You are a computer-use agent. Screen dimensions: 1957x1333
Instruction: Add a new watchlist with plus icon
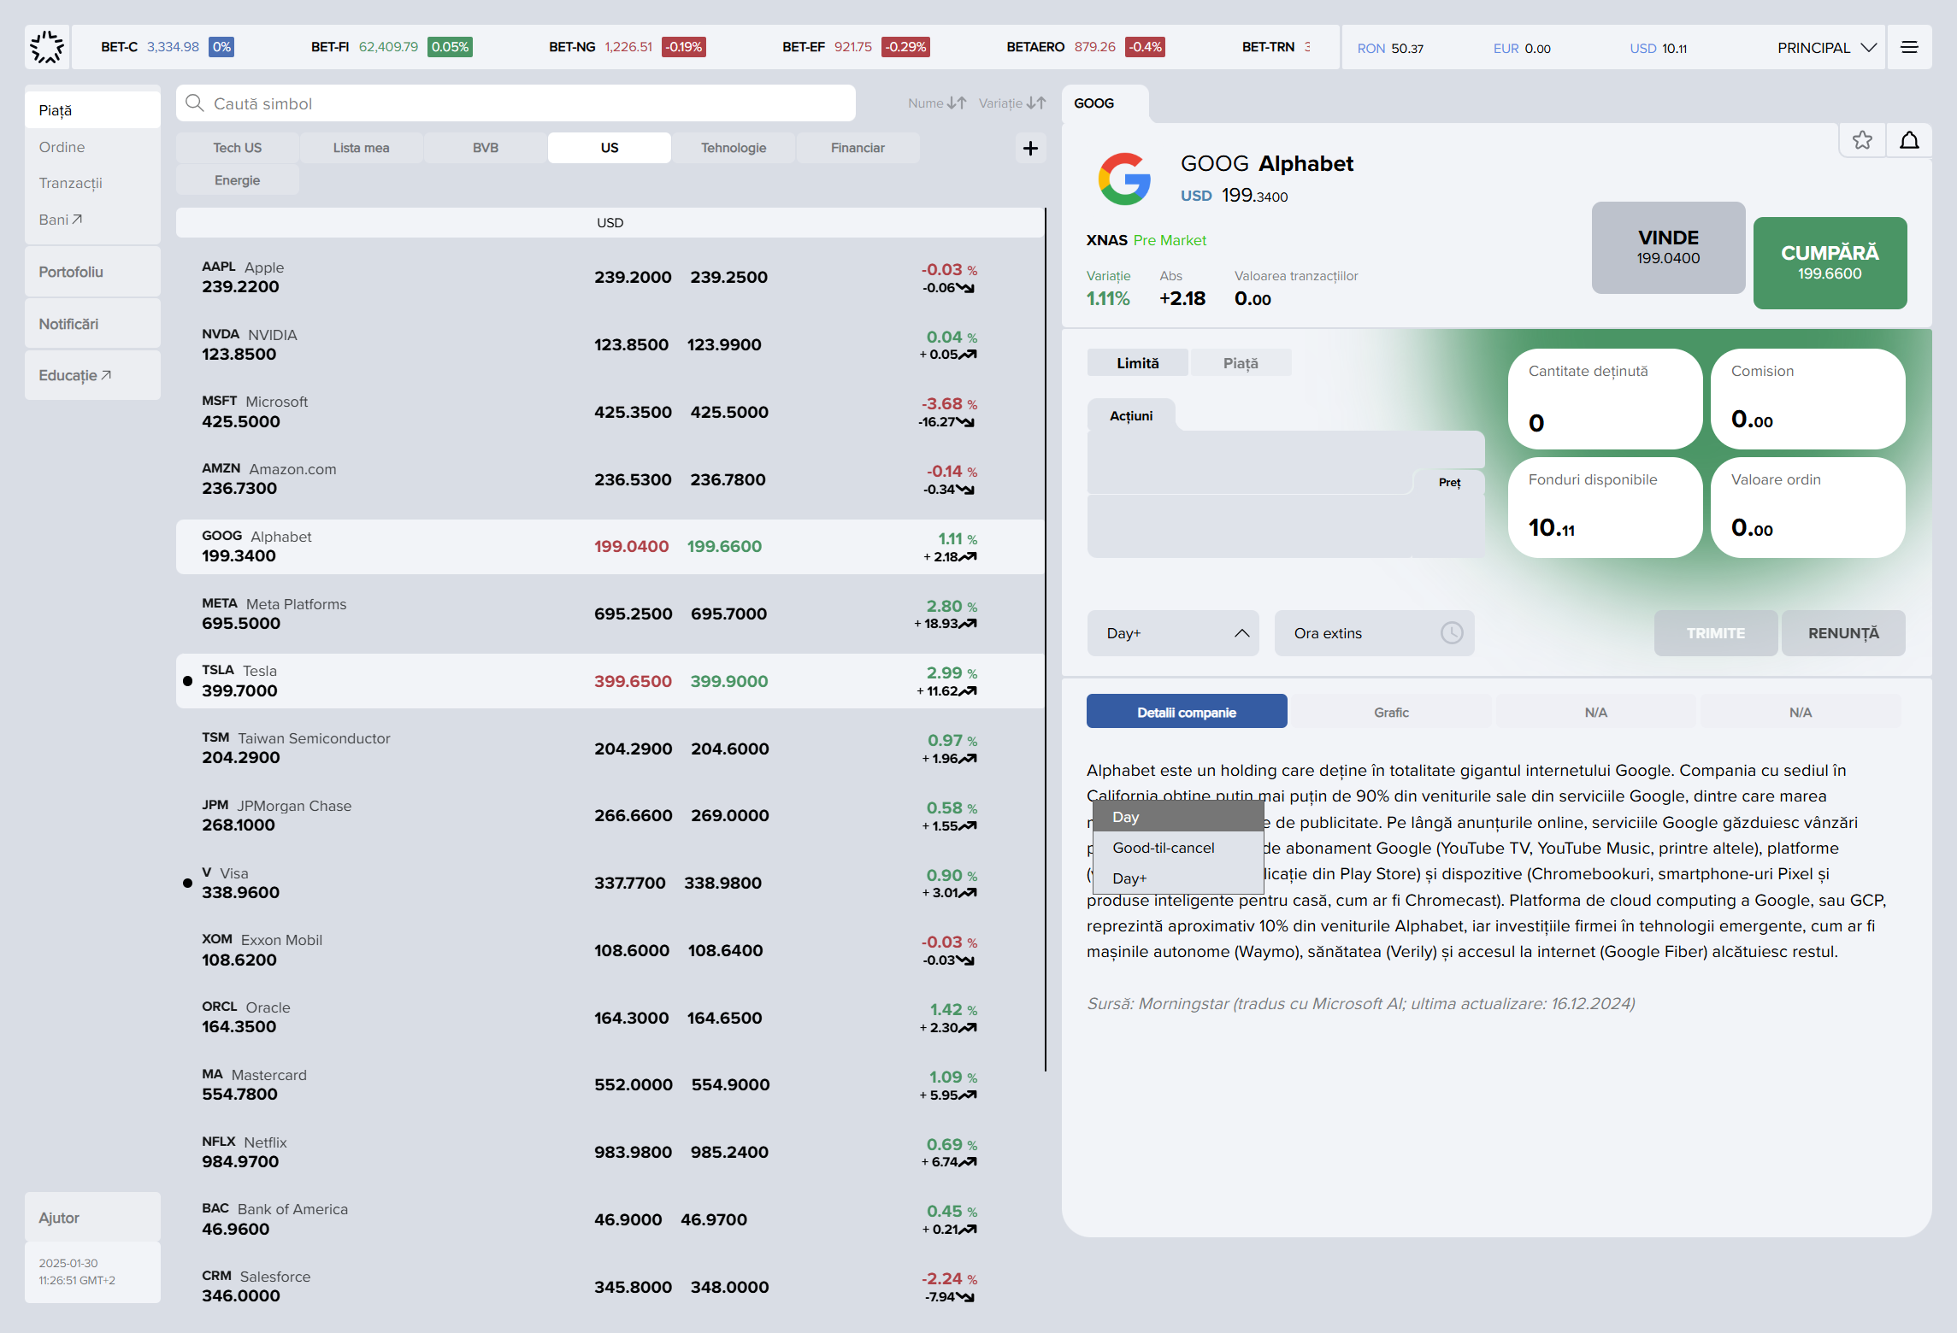pos(1030,148)
